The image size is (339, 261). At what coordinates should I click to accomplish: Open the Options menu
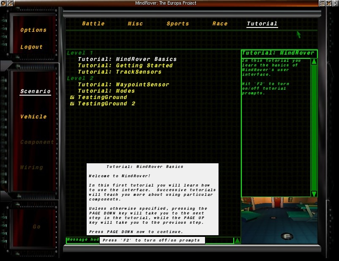[x=33, y=30]
